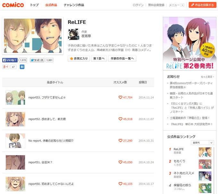This screenshot has width=218, height=194.
Task: Open 作家の作品一覧へ button
Action: [122, 59]
